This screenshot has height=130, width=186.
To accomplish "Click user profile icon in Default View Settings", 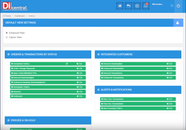I will (178, 23).
